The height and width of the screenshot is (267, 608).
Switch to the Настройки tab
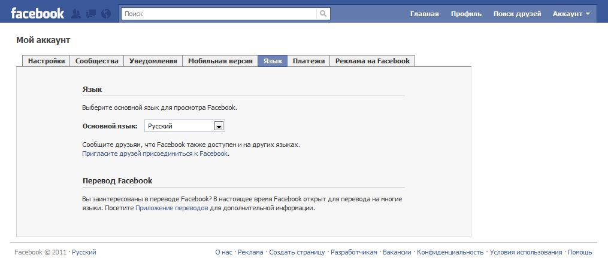(47, 61)
